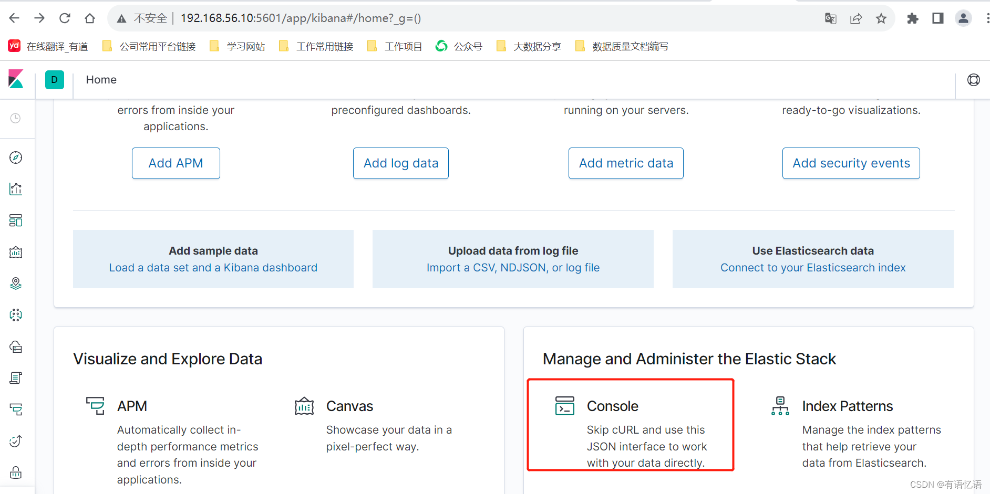This screenshot has height=494, width=990.
Task: Click the Canvas card icon
Action: pyautogui.click(x=304, y=406)
